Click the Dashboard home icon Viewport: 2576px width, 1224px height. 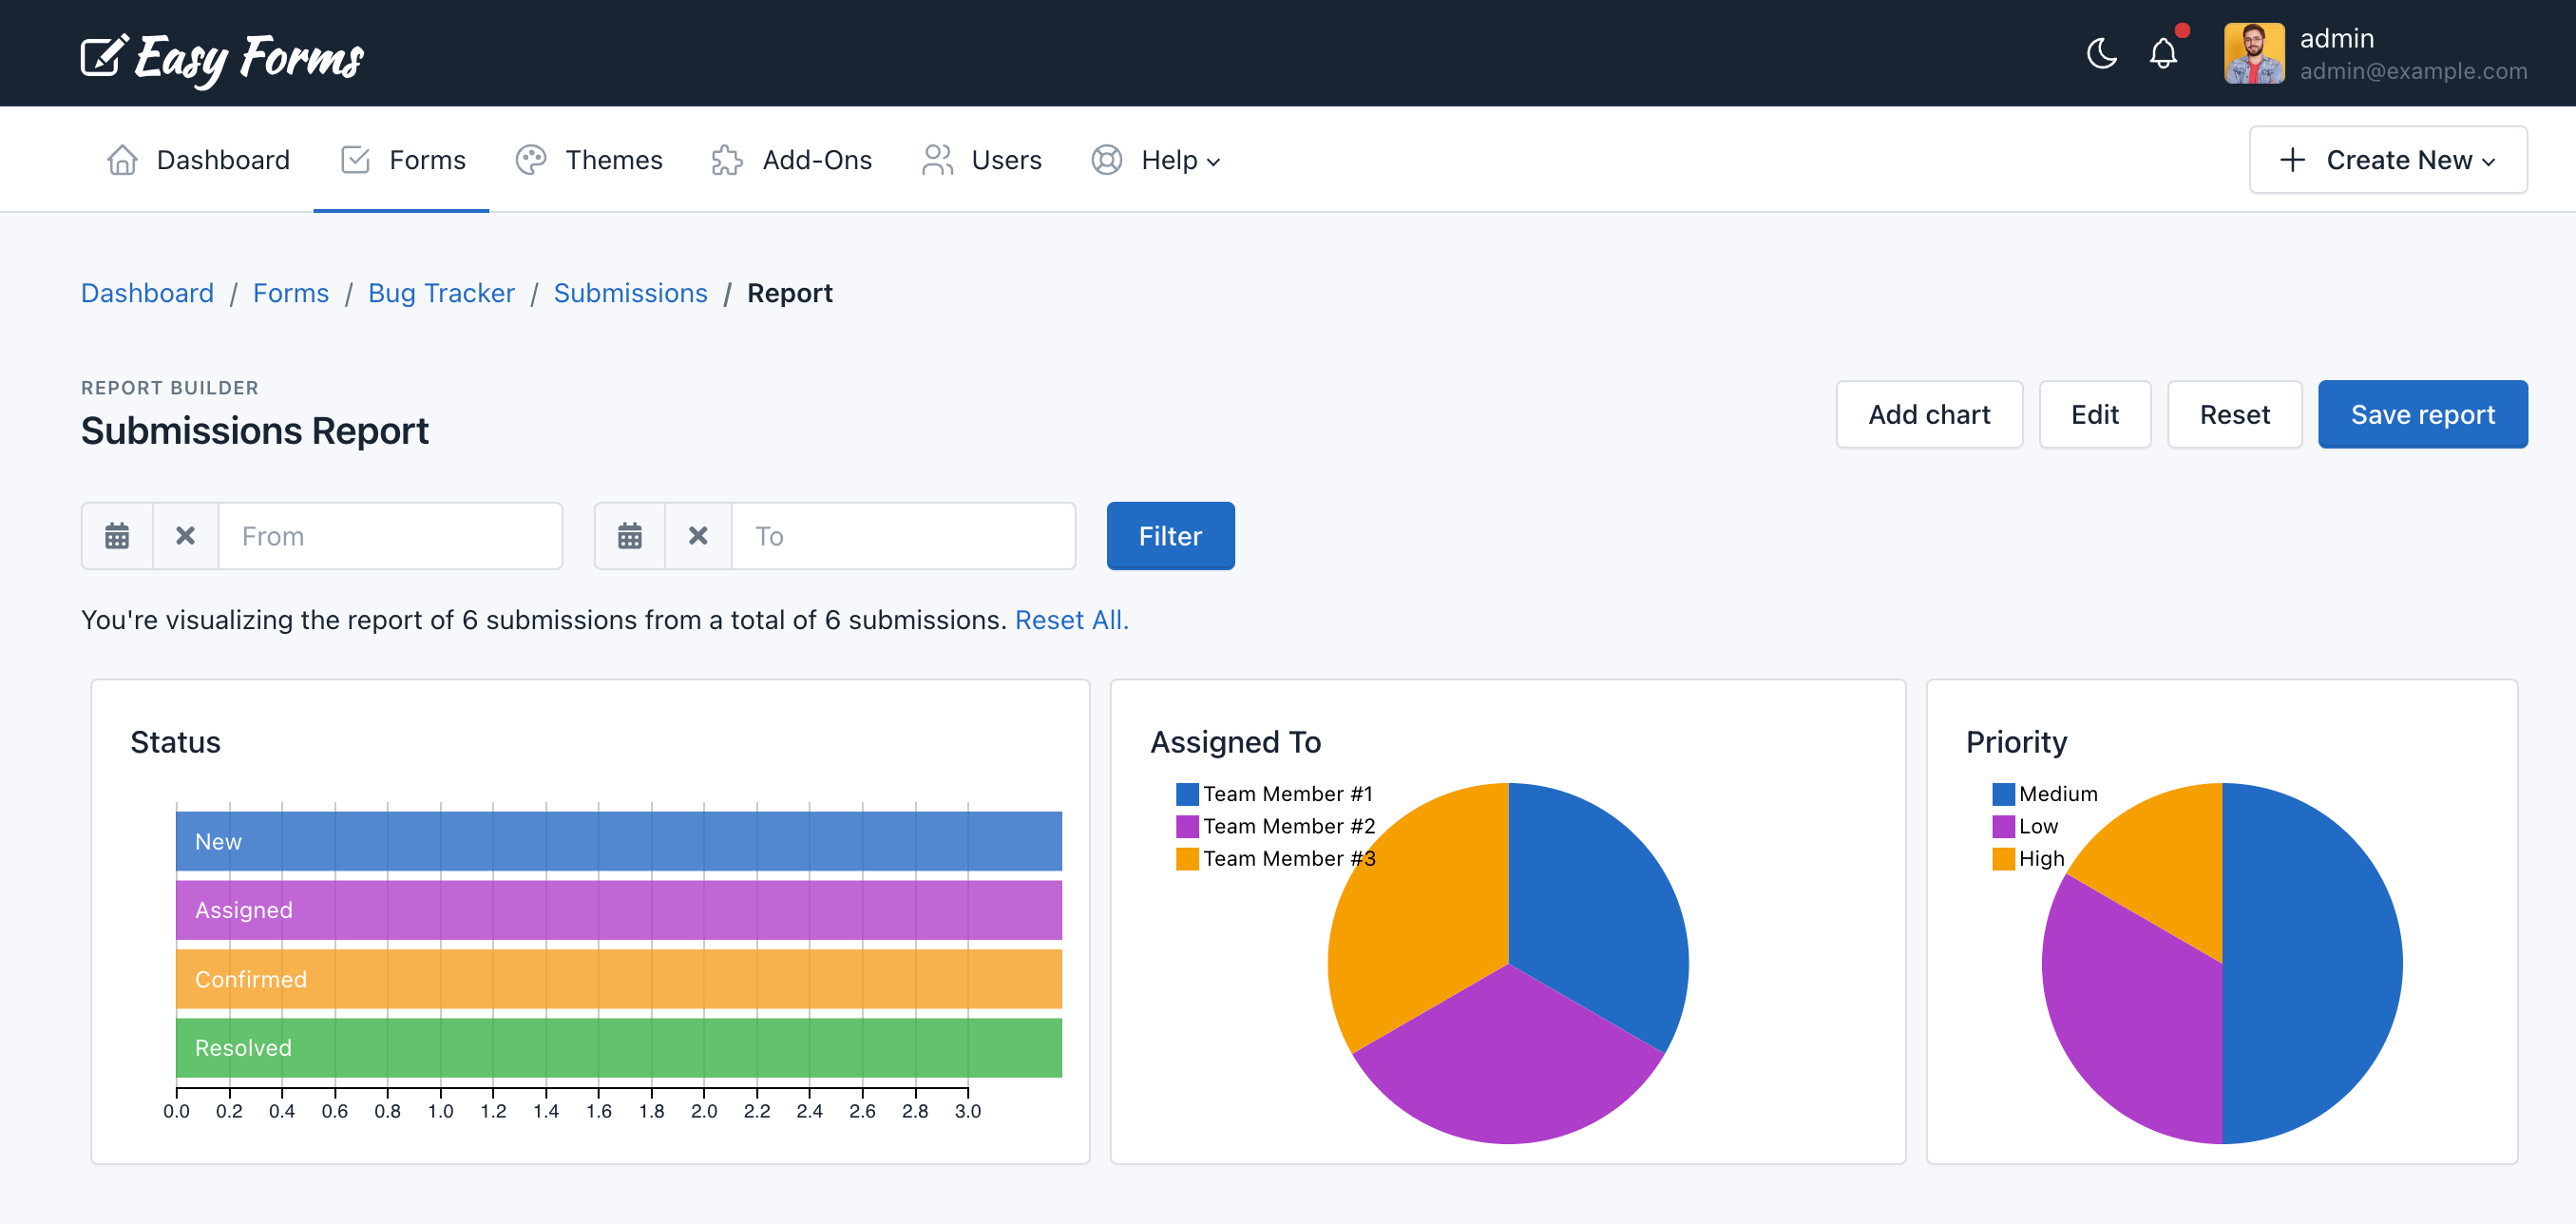point(124,160)
